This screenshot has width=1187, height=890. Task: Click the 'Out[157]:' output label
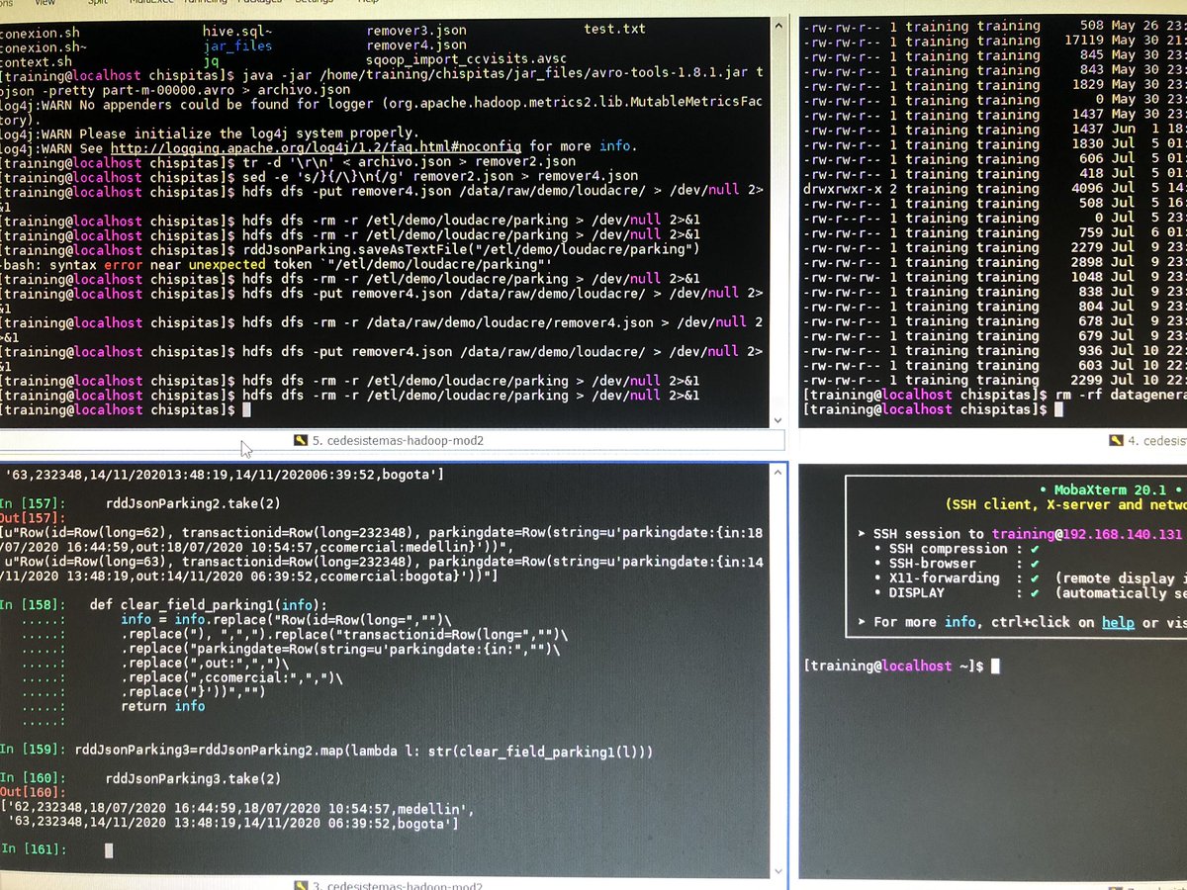[x=32, y=517]
